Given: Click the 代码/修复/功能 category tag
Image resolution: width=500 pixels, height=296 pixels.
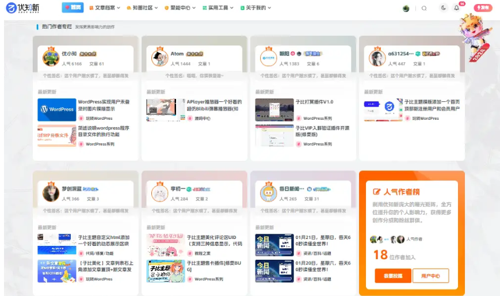Looking at the screenshot, I should [100, 253].
